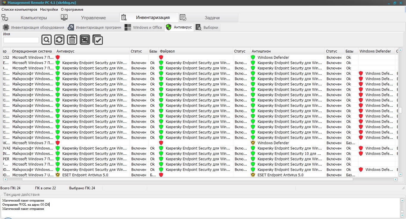Click the 'Текущие действия' panel label

click(21, 194)
